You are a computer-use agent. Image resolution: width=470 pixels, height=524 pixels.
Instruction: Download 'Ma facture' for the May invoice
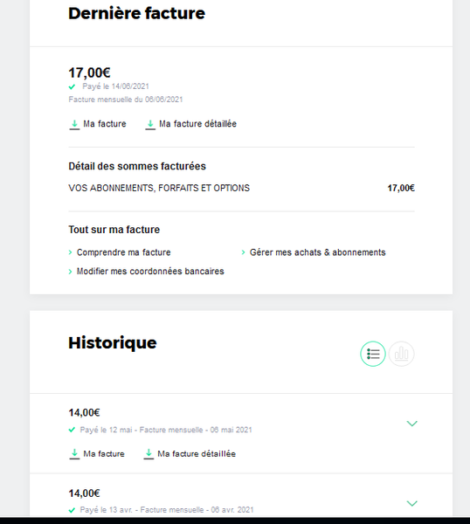(x=104, y=454)
